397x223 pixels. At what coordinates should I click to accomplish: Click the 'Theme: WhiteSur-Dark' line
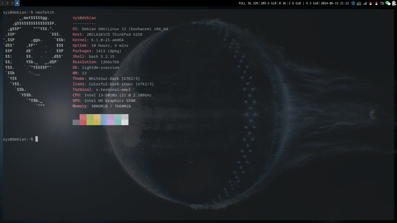(106, 78)
